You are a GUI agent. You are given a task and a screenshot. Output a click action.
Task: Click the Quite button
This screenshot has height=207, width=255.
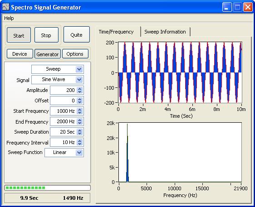pyautogui.click(x=77, y=34)
